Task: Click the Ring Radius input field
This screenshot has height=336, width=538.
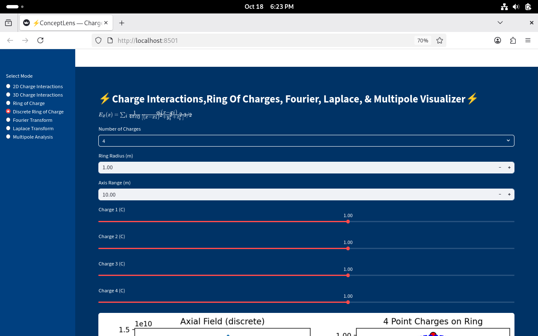Action: (x=296, y=168)
